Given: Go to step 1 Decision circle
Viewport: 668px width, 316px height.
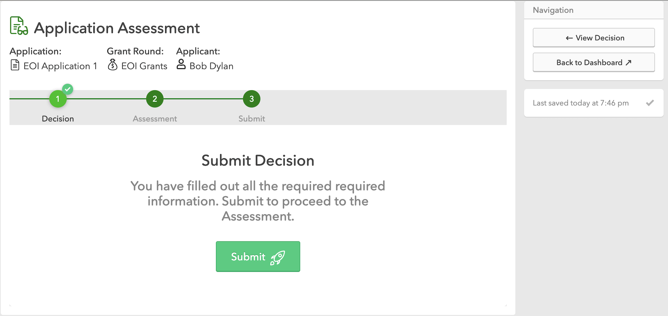Looking at the screenshot, I should [x=58, y=99].
